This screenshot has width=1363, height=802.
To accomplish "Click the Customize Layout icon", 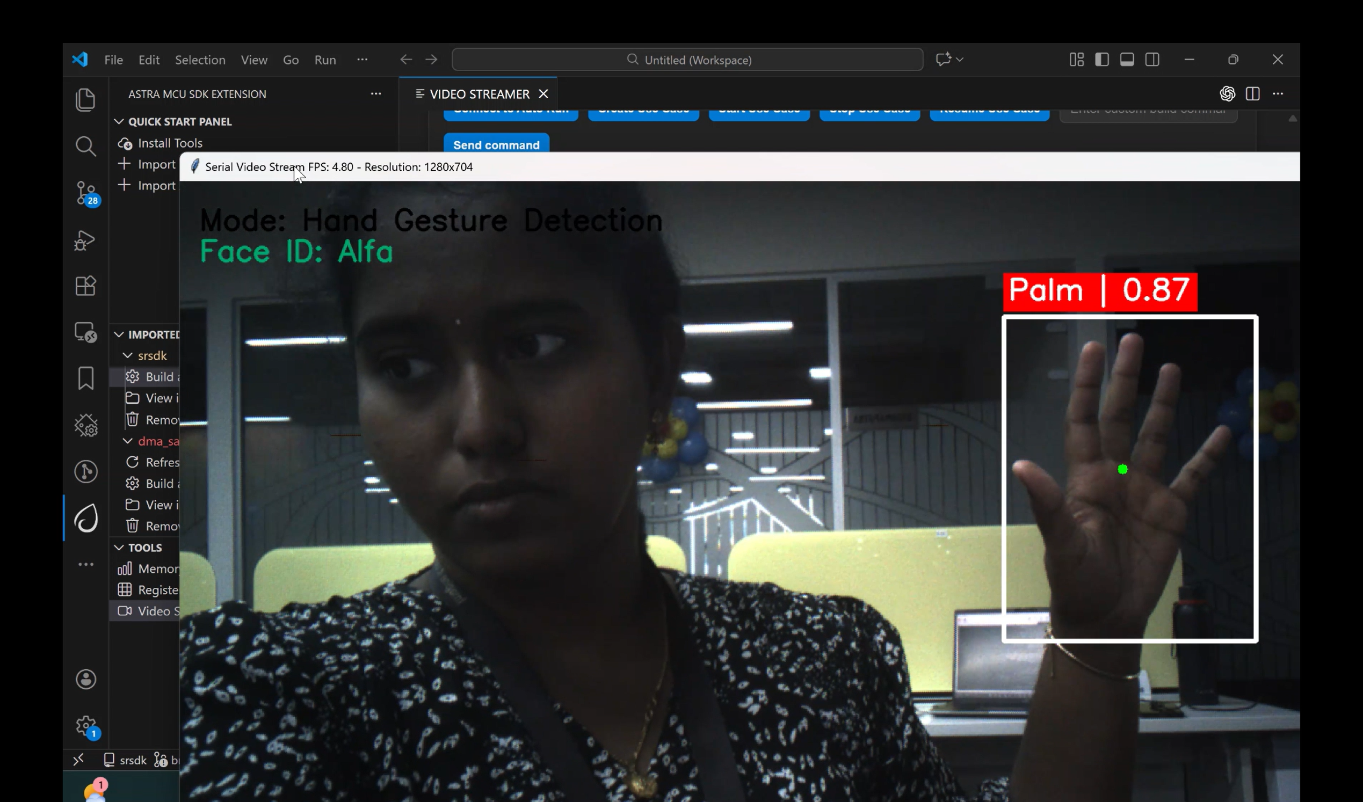I will pyautogui.click(x=1076, y=60).
